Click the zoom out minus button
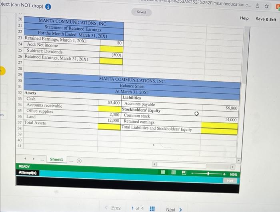280x212 pixels. tap(192, 173)
